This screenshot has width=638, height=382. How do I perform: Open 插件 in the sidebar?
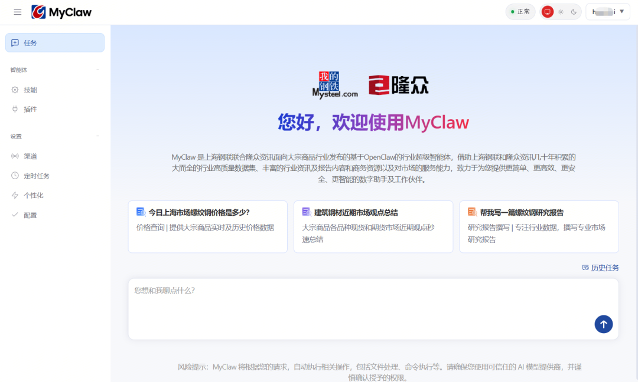tap(55, 109)
